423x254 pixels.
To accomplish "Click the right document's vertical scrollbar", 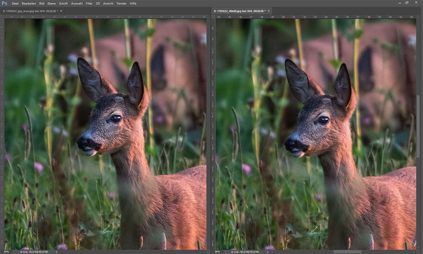I will (418, 126).
